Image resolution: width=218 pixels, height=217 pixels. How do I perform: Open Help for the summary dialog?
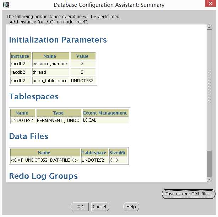(131, 207)
